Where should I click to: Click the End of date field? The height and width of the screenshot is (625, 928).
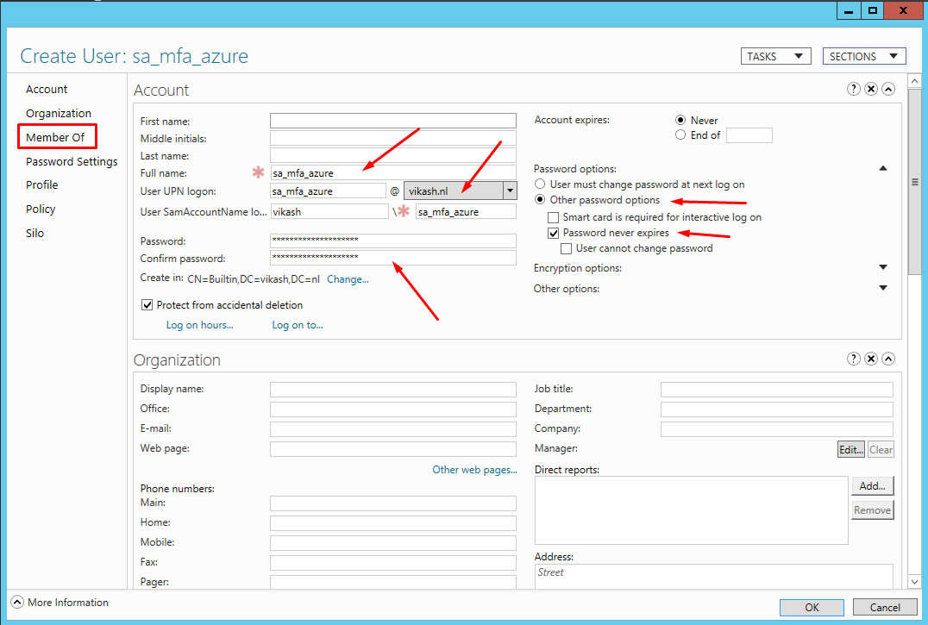pyautogui.click(x=749, y=135)
